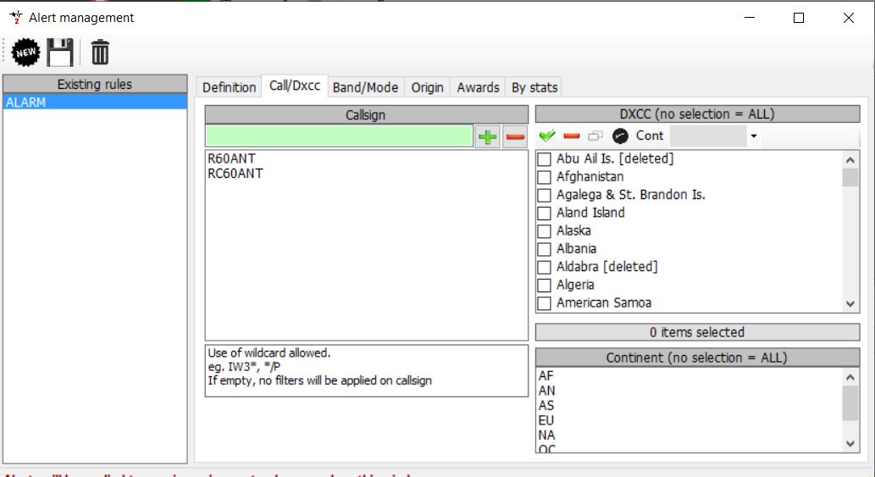Remove callsign with red minus button
Viewport: 875px width, 477px height.
tap(515, 136)
